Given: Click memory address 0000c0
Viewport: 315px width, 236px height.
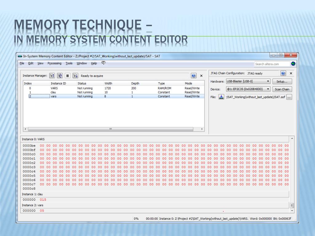Looking at the screenshot, I should [29, 154].
